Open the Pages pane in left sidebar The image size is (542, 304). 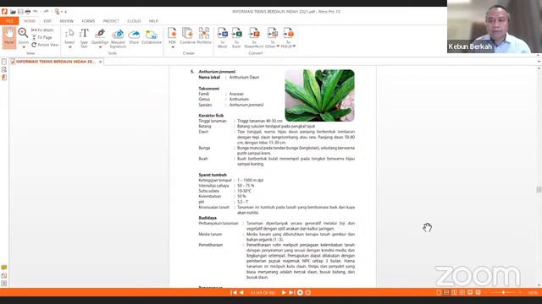[x=4, y=62]
